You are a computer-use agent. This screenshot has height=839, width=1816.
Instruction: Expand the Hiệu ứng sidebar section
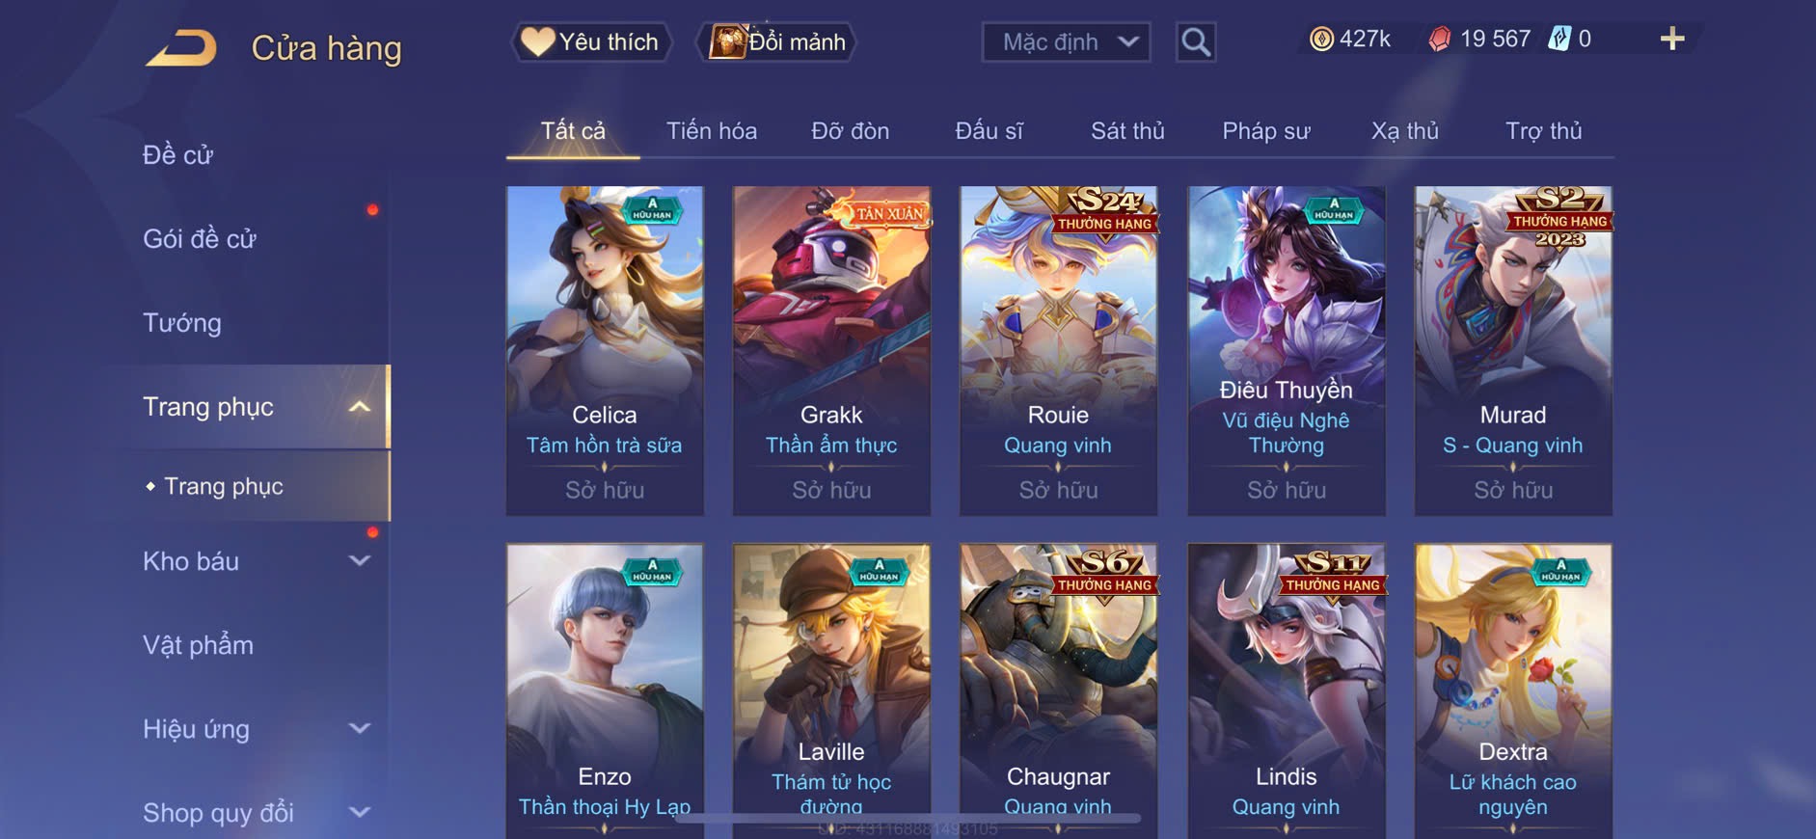359,729
